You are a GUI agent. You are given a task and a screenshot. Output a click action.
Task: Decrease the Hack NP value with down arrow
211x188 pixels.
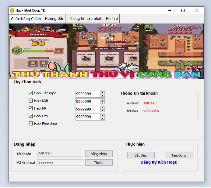(103, 111)
